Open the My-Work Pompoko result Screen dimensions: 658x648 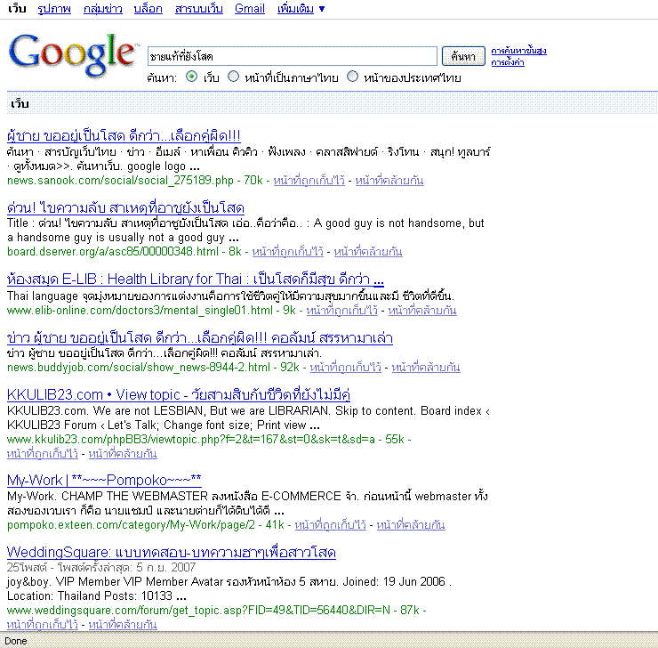pos(104,480)
